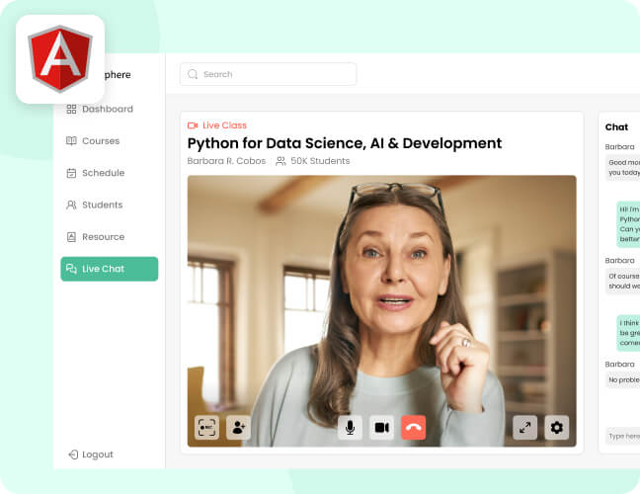Click the Barbara R. Cobos instructor name

pos(226,161)
